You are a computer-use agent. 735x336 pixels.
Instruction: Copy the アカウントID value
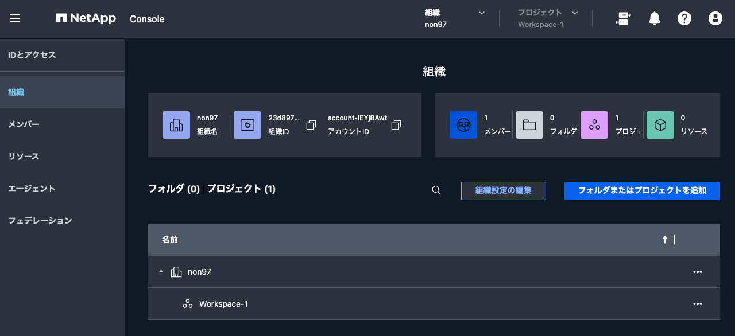396,125
